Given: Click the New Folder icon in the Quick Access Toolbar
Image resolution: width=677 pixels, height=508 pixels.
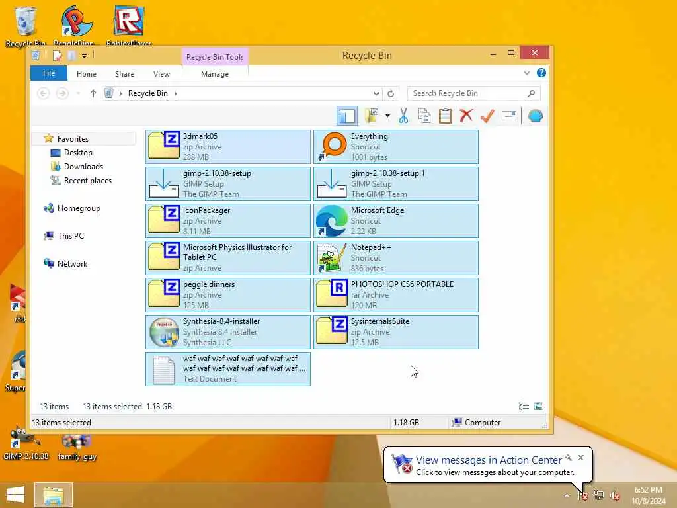Looking at the screenshot, I should pos(71,56).
